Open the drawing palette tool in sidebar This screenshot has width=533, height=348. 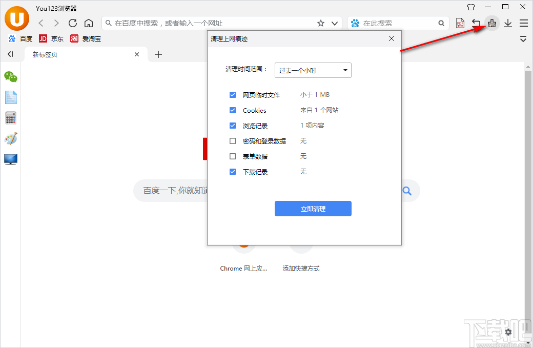pyautogui.click(x=11, y=138)
